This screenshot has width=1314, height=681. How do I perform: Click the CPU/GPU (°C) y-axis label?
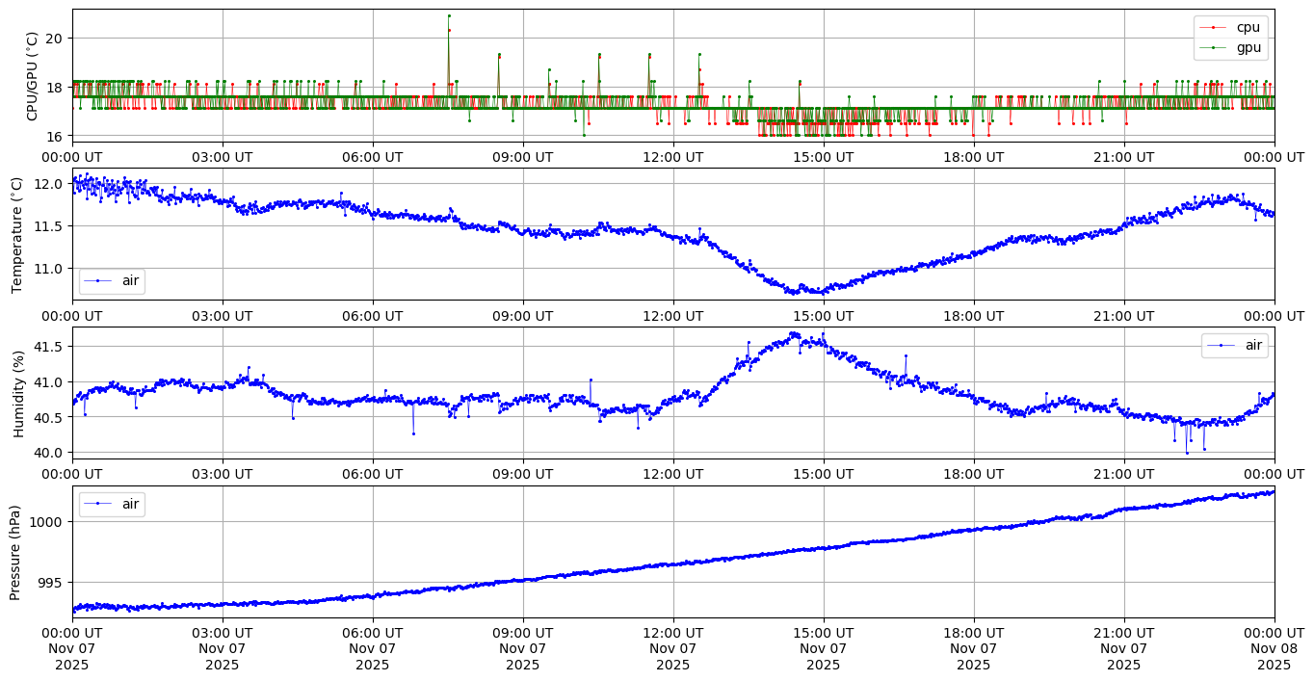click(x=33, y=76)
